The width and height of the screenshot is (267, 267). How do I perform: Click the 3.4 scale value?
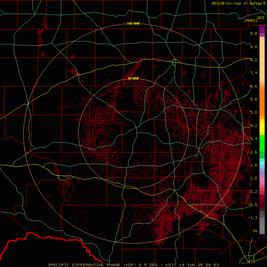tap(254, 139)
